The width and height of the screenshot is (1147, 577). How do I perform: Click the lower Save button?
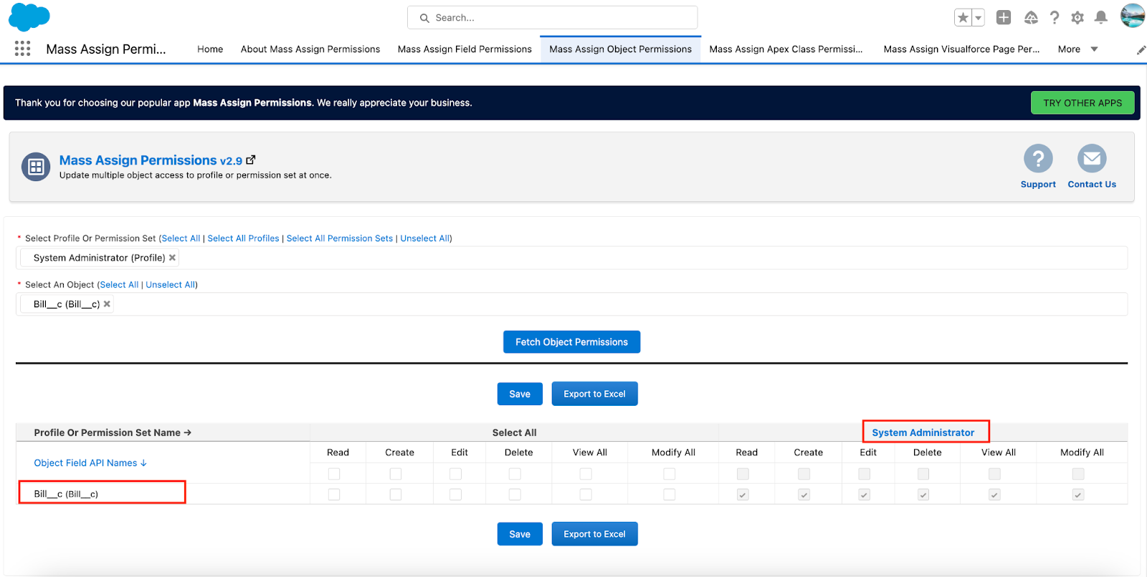(520, 534)
